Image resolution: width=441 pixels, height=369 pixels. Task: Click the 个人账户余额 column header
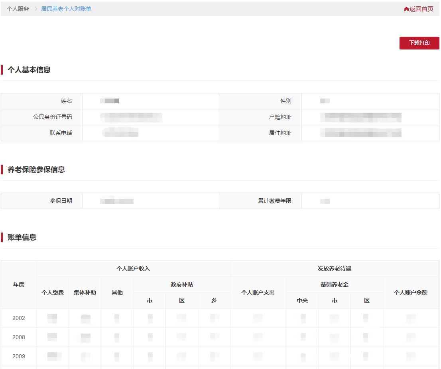point(411,292)
